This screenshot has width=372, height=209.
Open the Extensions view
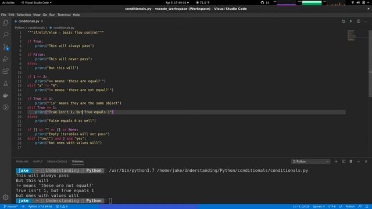click(x=5, y=71)
